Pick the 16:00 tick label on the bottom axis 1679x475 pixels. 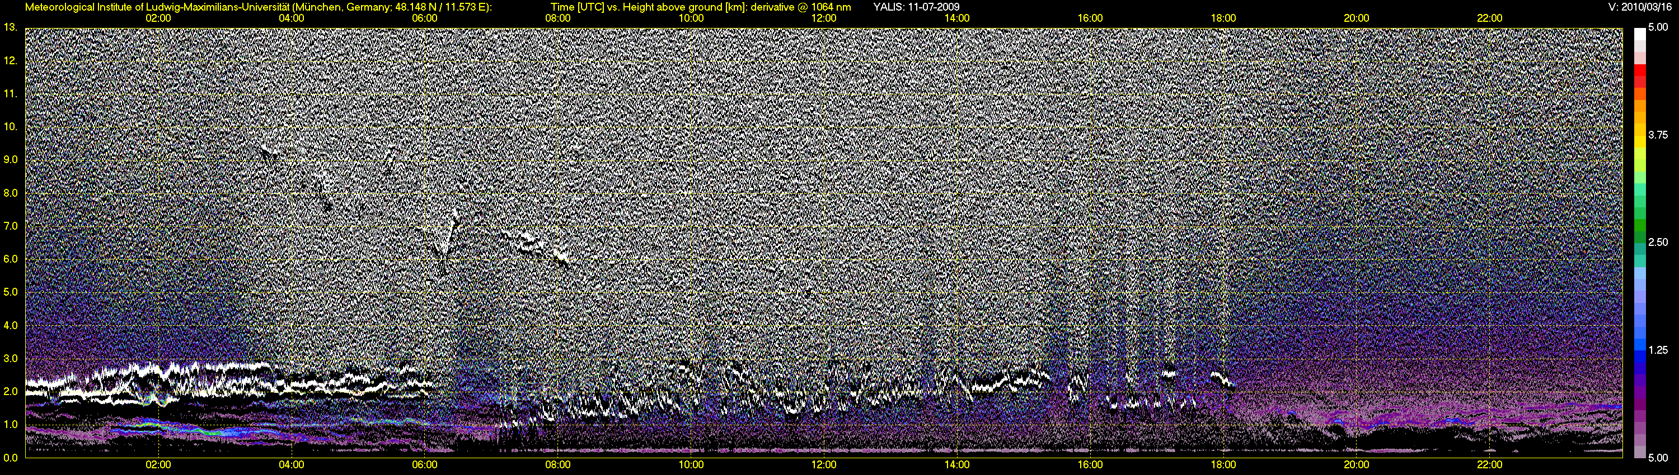tap(1090, 464)
